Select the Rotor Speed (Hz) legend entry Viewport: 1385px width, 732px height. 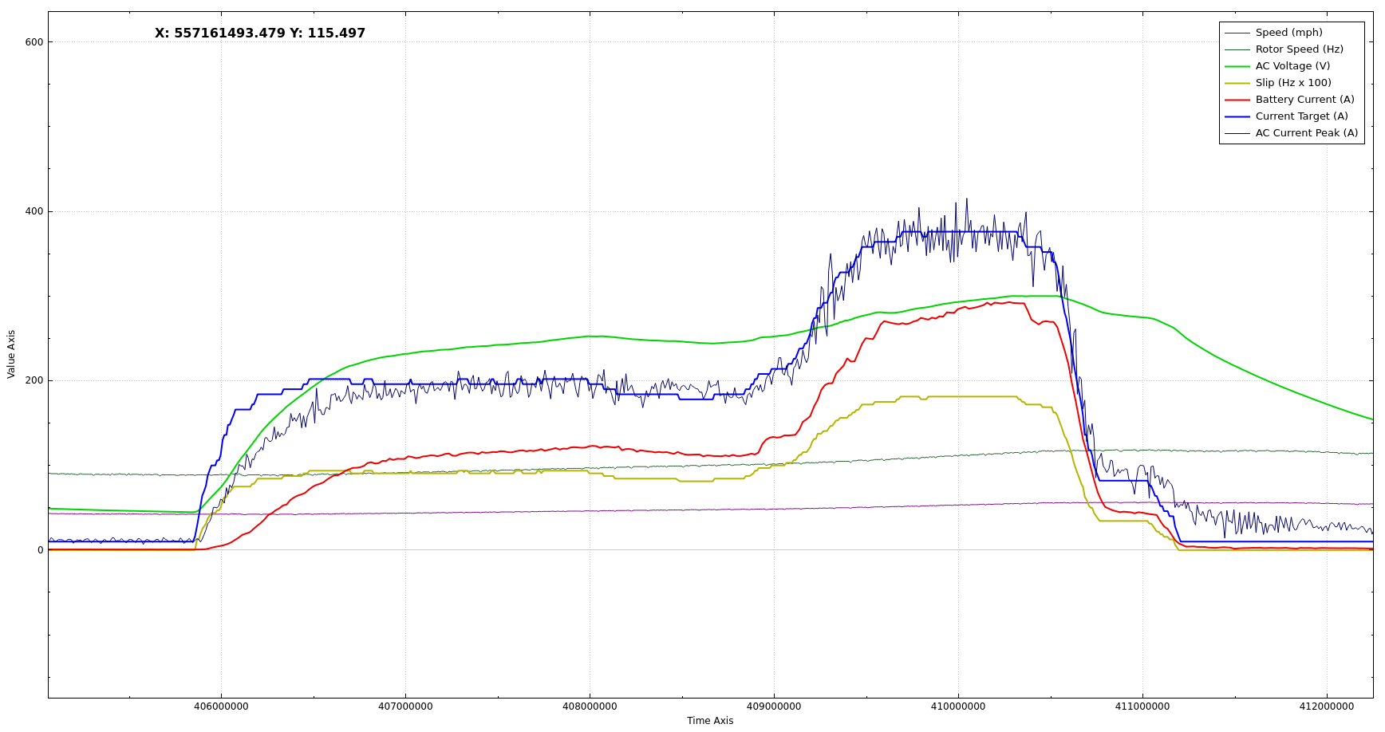click(1299, 49)
